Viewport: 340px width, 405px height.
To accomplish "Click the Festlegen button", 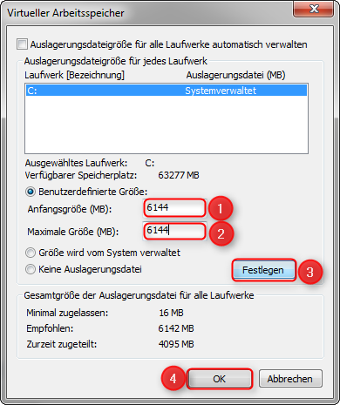I will pos(263,270).
